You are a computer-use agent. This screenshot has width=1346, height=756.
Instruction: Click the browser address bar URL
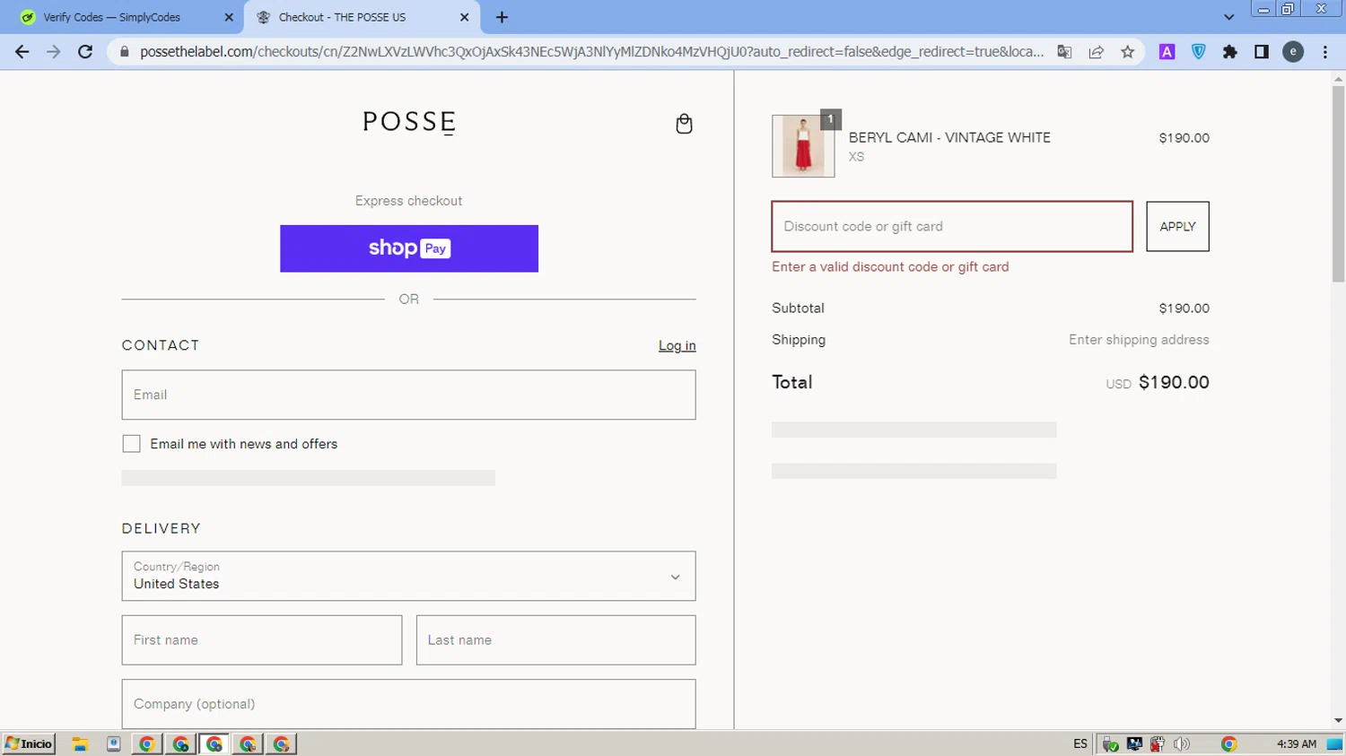[x=591, y=52]
